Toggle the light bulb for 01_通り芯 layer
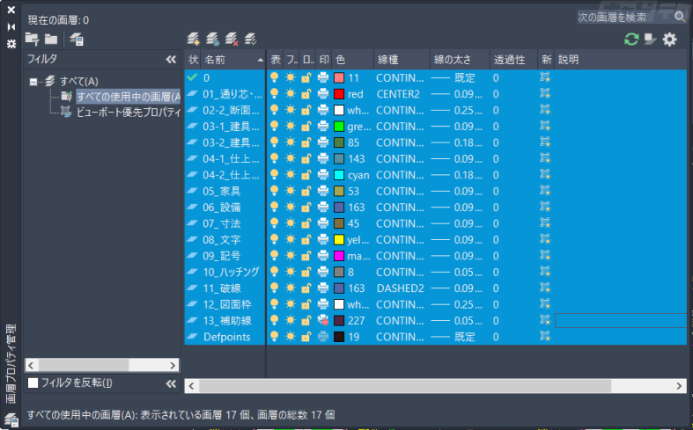The width and height of the screenshot is (693, 430). pyautogui.click(x=275, y=93)
